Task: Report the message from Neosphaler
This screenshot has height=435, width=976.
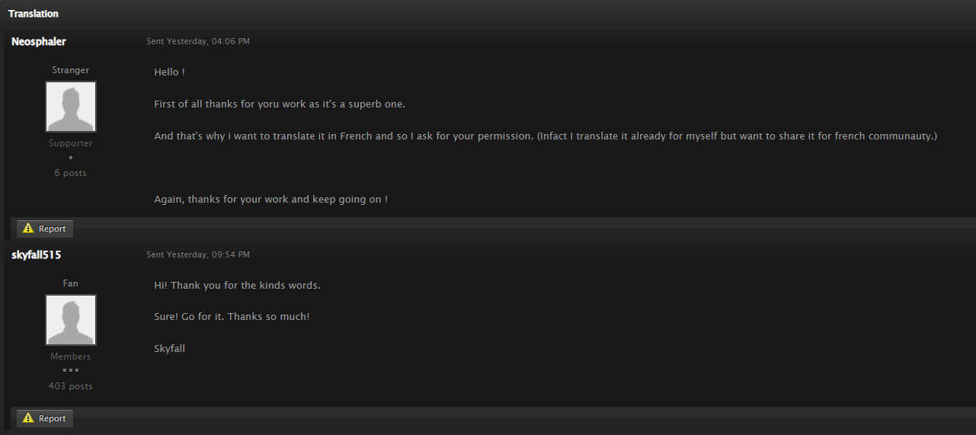Action: tap(45, 229)
